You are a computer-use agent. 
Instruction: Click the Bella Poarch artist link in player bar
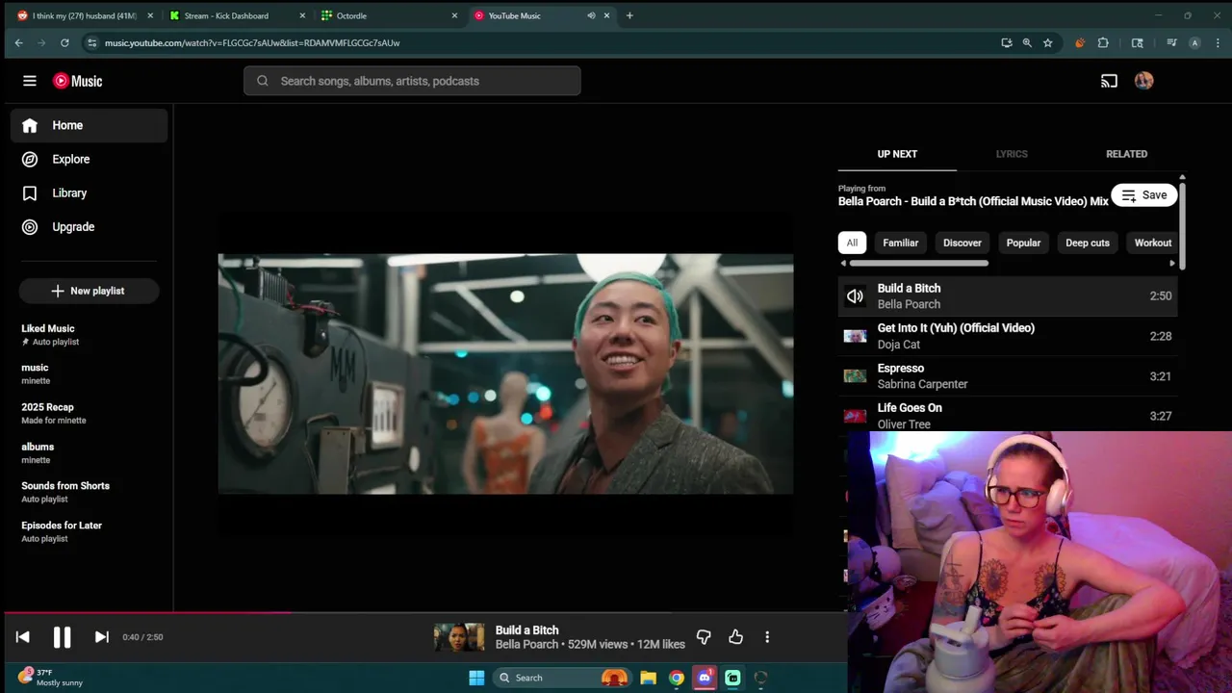526,645
